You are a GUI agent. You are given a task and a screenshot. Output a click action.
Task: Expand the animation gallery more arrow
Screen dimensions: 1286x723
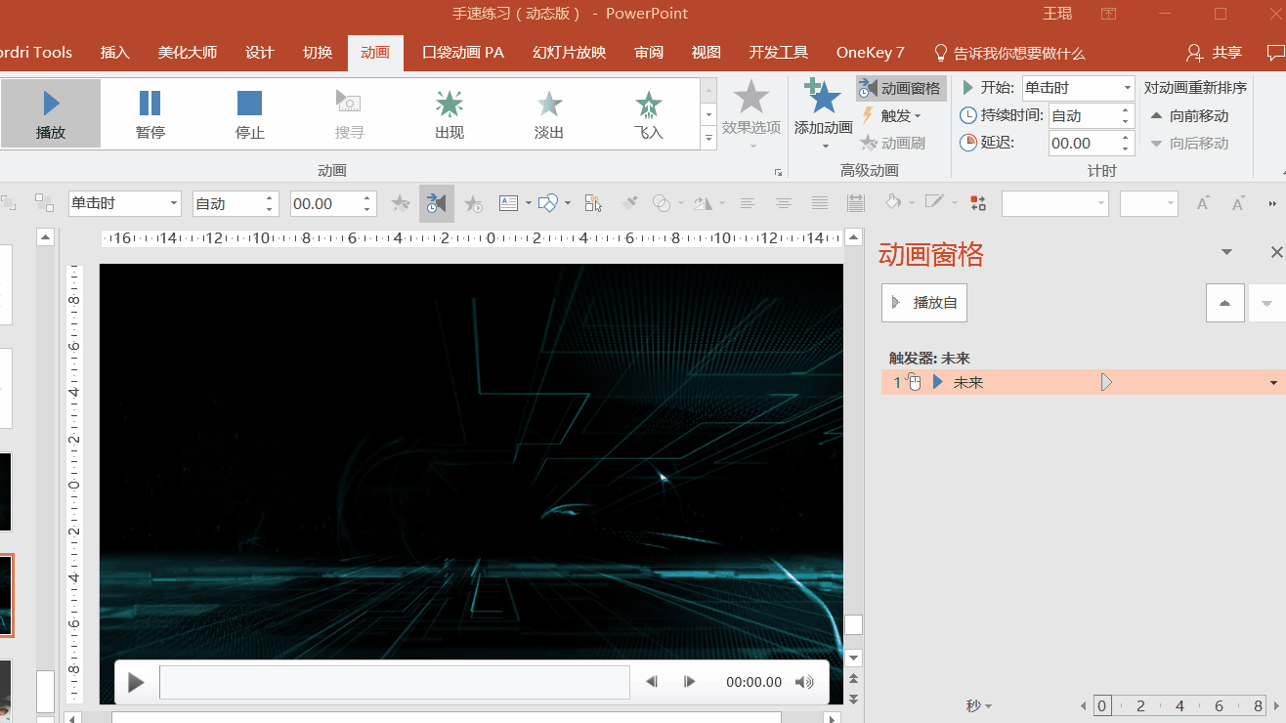tap(709, 139)
